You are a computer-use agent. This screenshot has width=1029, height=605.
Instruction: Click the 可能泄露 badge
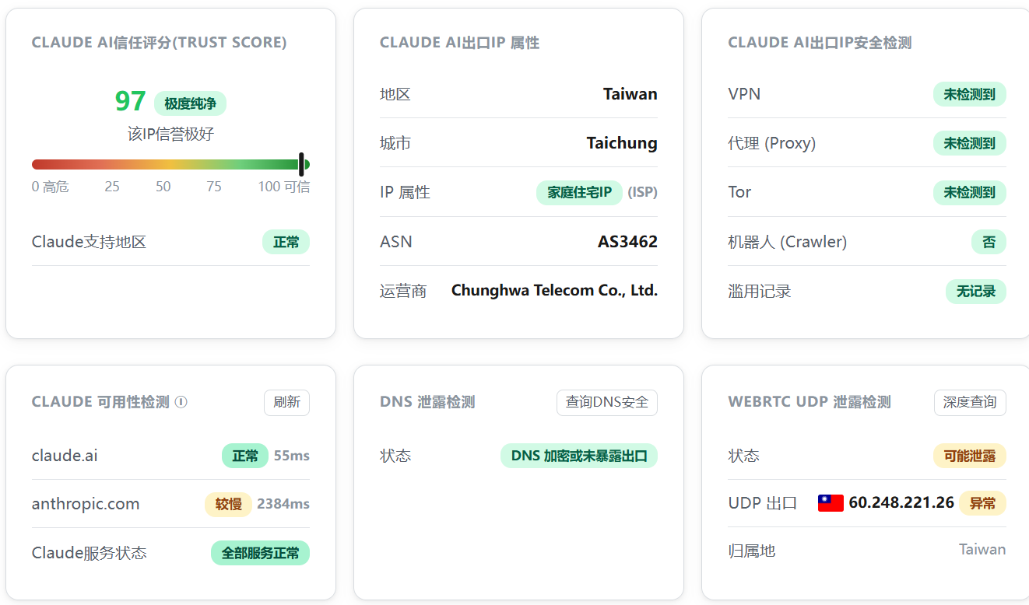point(970,455)
